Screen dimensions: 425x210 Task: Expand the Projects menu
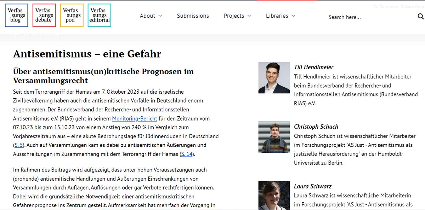pos(237,16)
